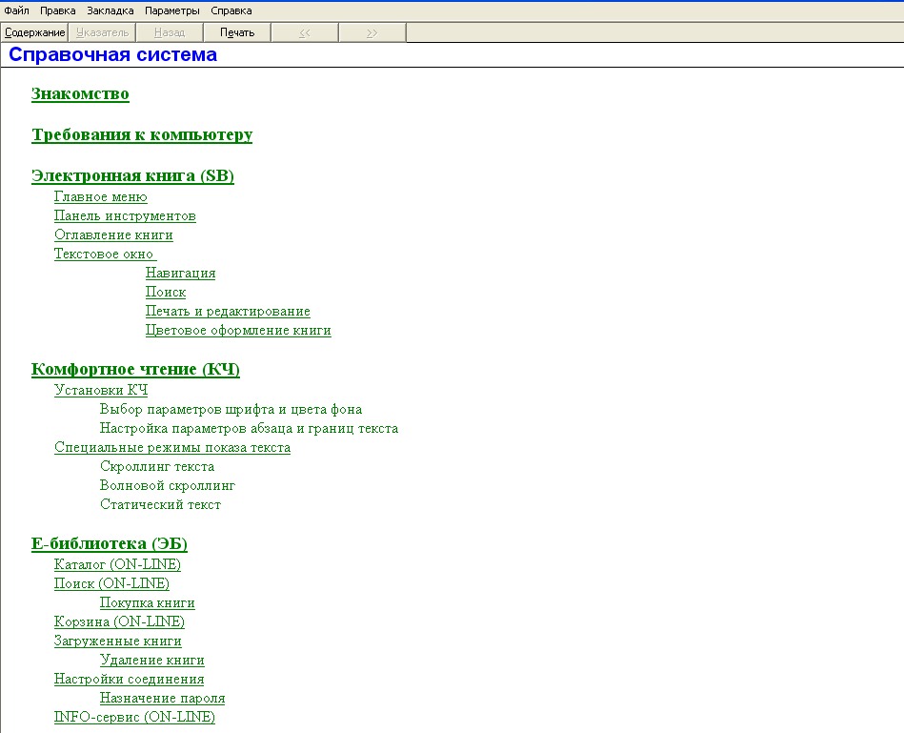Open Комфортное чтение (КЧ) section
The width and height of the screenshot is (904, 733).
(135, 369)
